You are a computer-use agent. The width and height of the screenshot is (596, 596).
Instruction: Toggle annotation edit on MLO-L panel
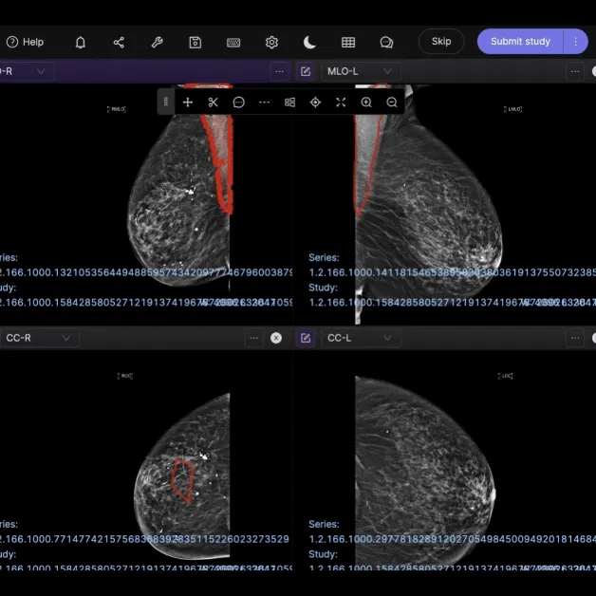306,71
